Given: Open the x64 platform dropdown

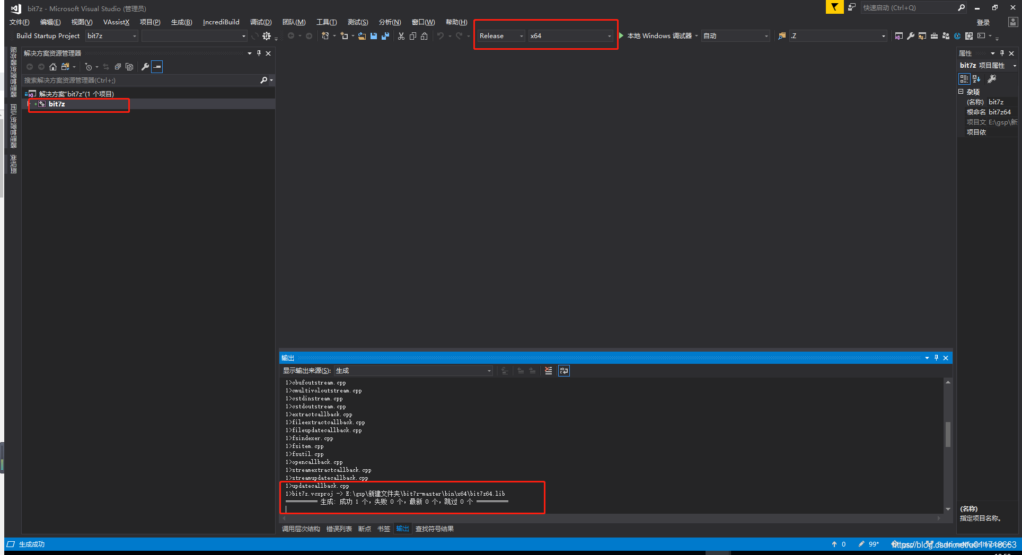Looking at the screenshot, I should point(570,36).
